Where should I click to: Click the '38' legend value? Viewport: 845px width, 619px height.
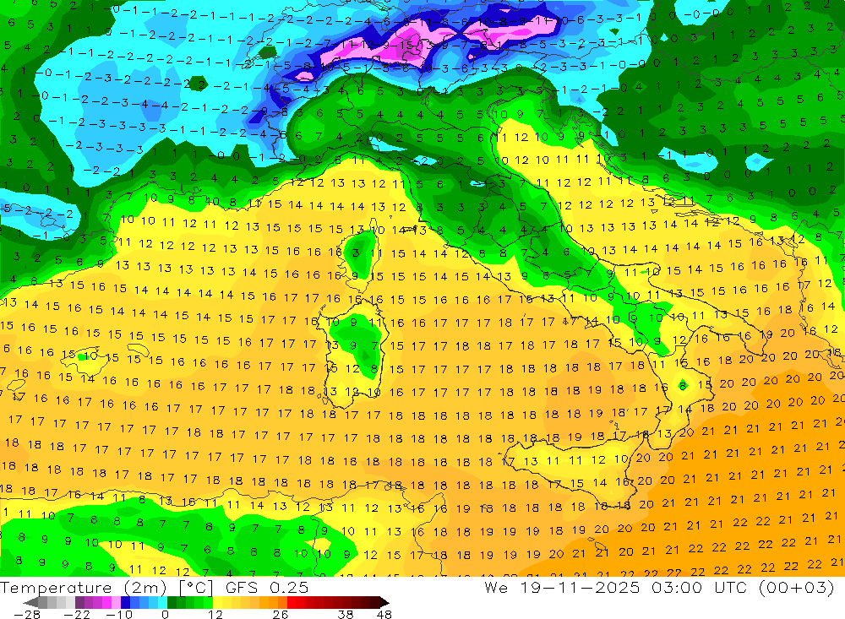[x=346, y=614]
